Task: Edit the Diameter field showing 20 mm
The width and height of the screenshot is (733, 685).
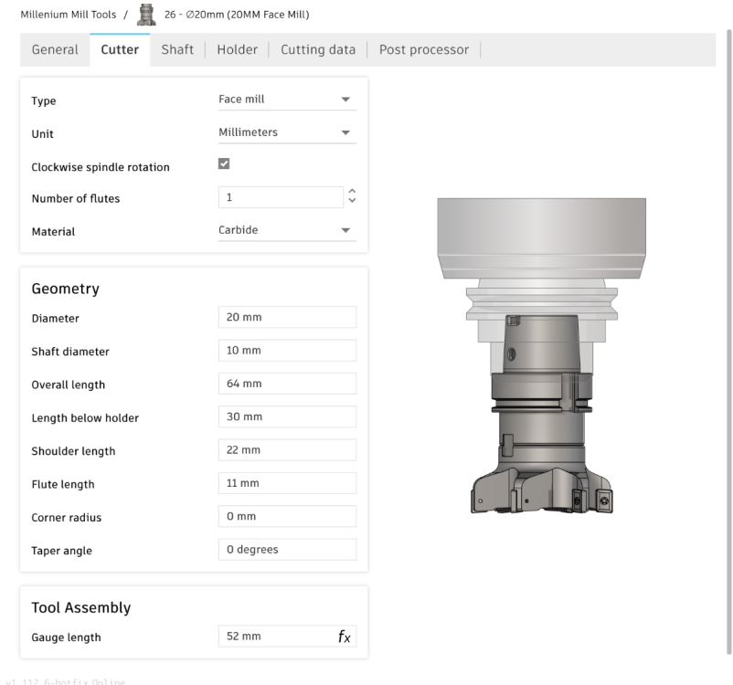Action: coord(287,317)
